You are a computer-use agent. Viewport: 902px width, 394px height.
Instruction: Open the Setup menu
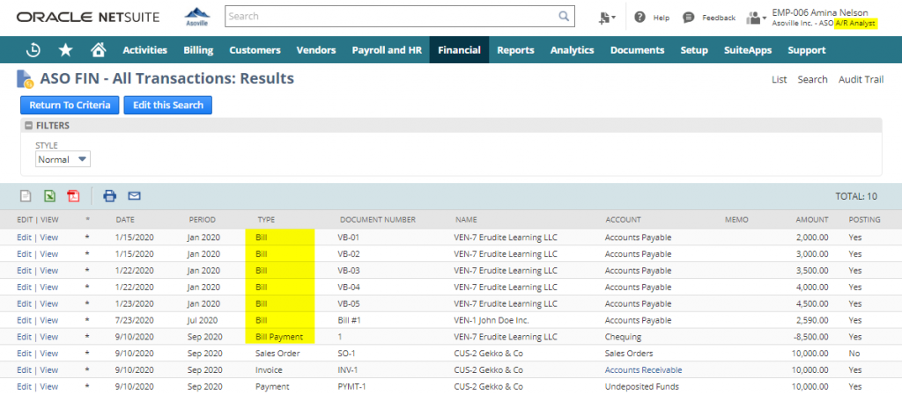[694, 50]
